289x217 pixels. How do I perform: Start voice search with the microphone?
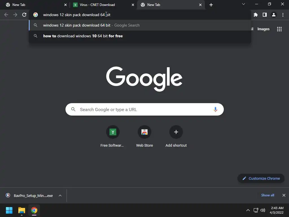[x=215, y=109]
